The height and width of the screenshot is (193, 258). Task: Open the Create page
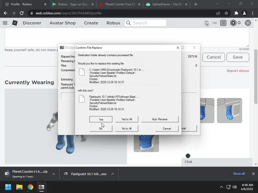[x=91, y=23]
